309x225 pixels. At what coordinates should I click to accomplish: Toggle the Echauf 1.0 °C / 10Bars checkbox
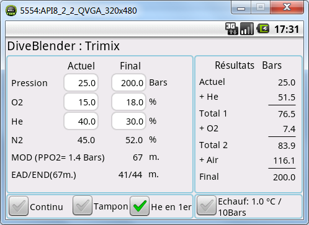point(207,206)
